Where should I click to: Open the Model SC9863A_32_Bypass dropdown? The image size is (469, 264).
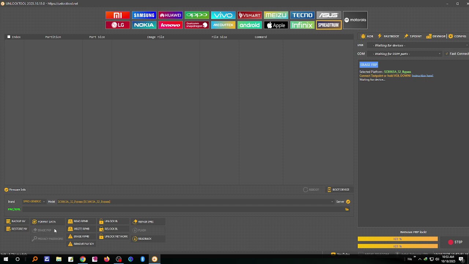pyautogui.click(x=195, y=202)
